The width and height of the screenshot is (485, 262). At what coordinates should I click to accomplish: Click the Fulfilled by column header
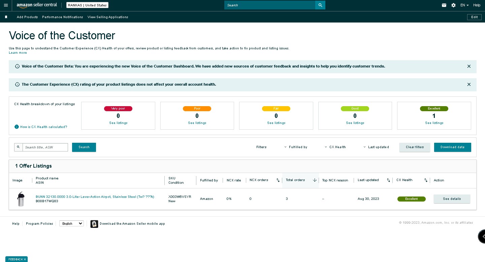[x=209, y=180]
